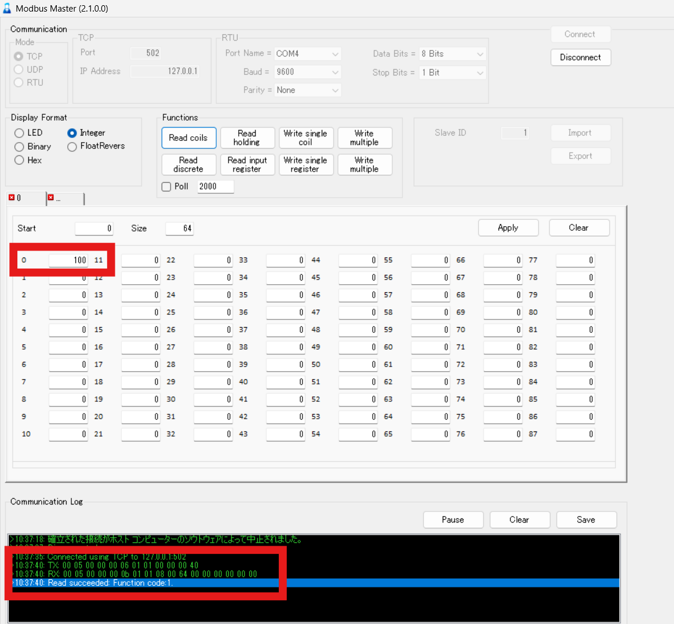
Task: Click Write single coil
Action: [306, 137]
